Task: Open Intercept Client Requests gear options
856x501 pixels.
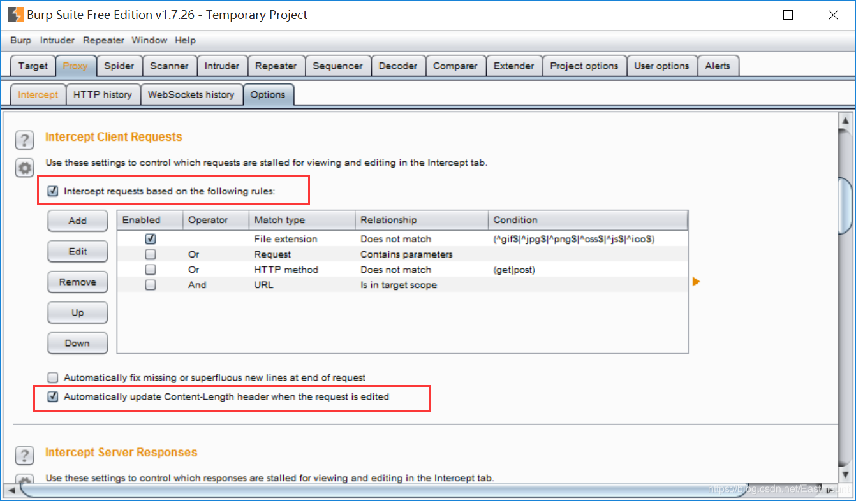Action: (x=24, y=168)
